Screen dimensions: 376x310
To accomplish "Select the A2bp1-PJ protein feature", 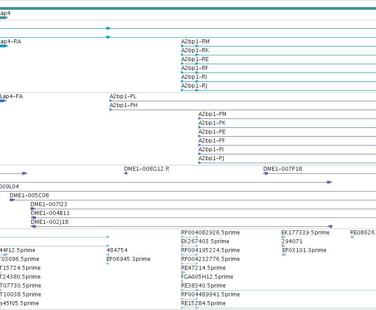I will (211, 159).
